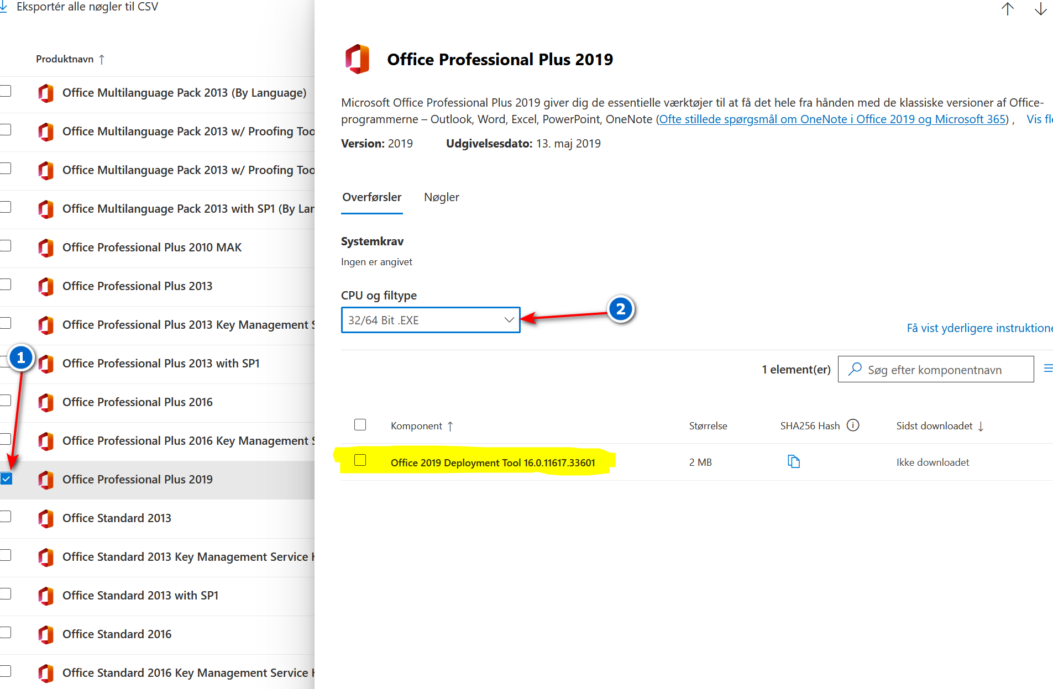Viewport: 1053px width, 689px height.
Task: Switch to the Overførsler tab
Action: [372, 197]
